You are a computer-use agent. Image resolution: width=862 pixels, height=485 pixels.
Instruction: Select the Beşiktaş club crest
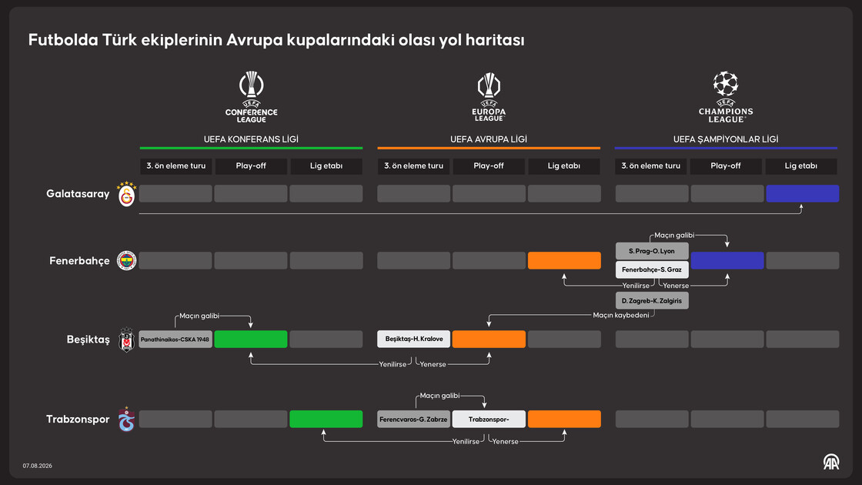click(x=126, y=339)
